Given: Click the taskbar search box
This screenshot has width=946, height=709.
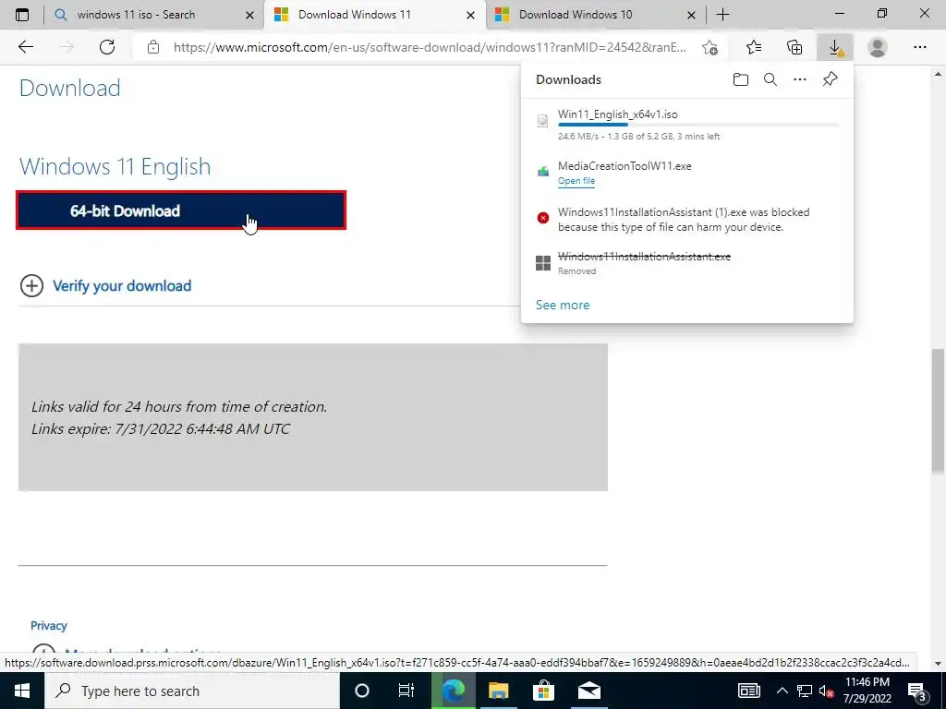Looking at the screenshot, I should tap(192, 691).
